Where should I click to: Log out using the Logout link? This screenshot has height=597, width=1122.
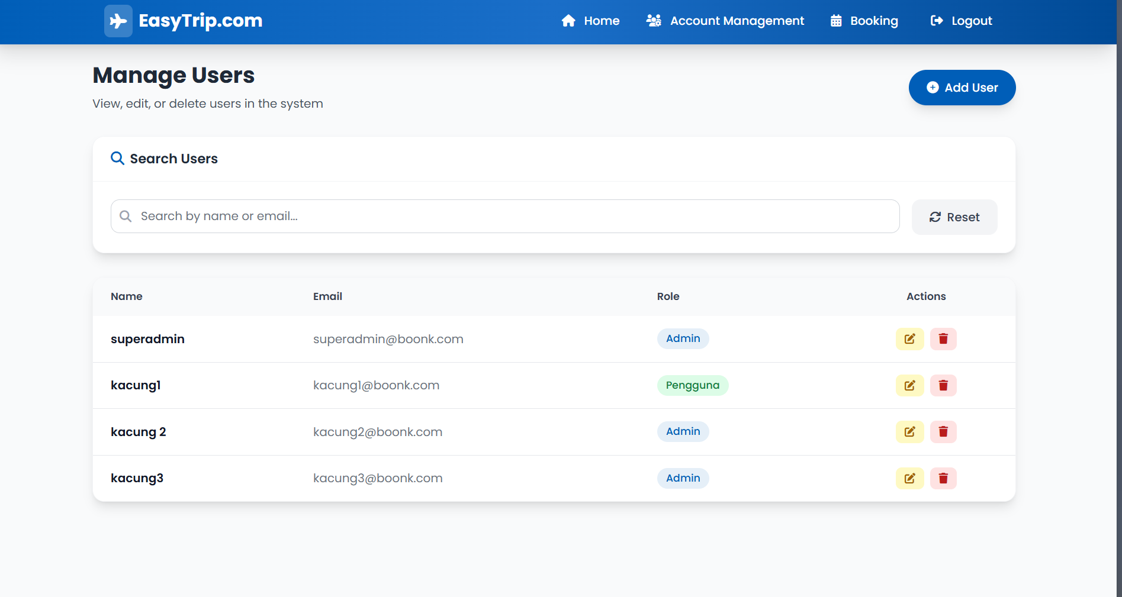tap(962, 21)
